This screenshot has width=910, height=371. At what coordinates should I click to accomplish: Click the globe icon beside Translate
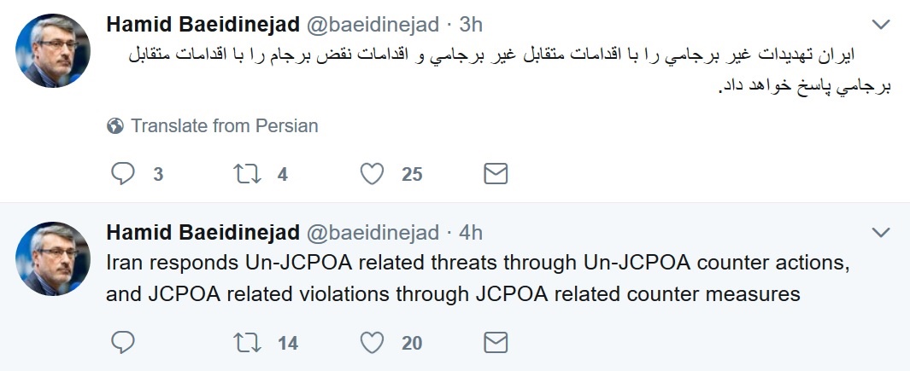pos(114,125)
